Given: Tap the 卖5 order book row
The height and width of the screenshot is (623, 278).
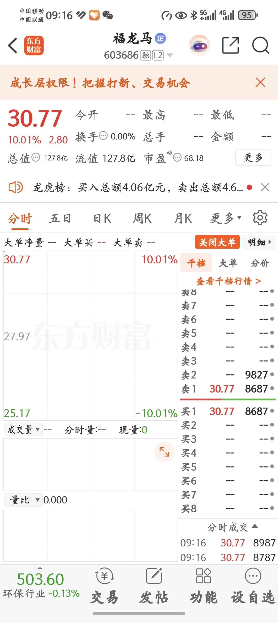Looking at the screenshot, I should click(228, 333).
